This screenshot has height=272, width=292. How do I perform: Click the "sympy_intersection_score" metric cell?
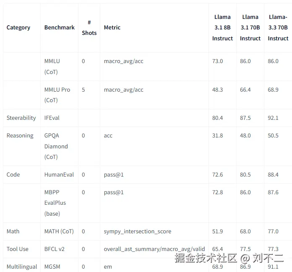(138, 232)
